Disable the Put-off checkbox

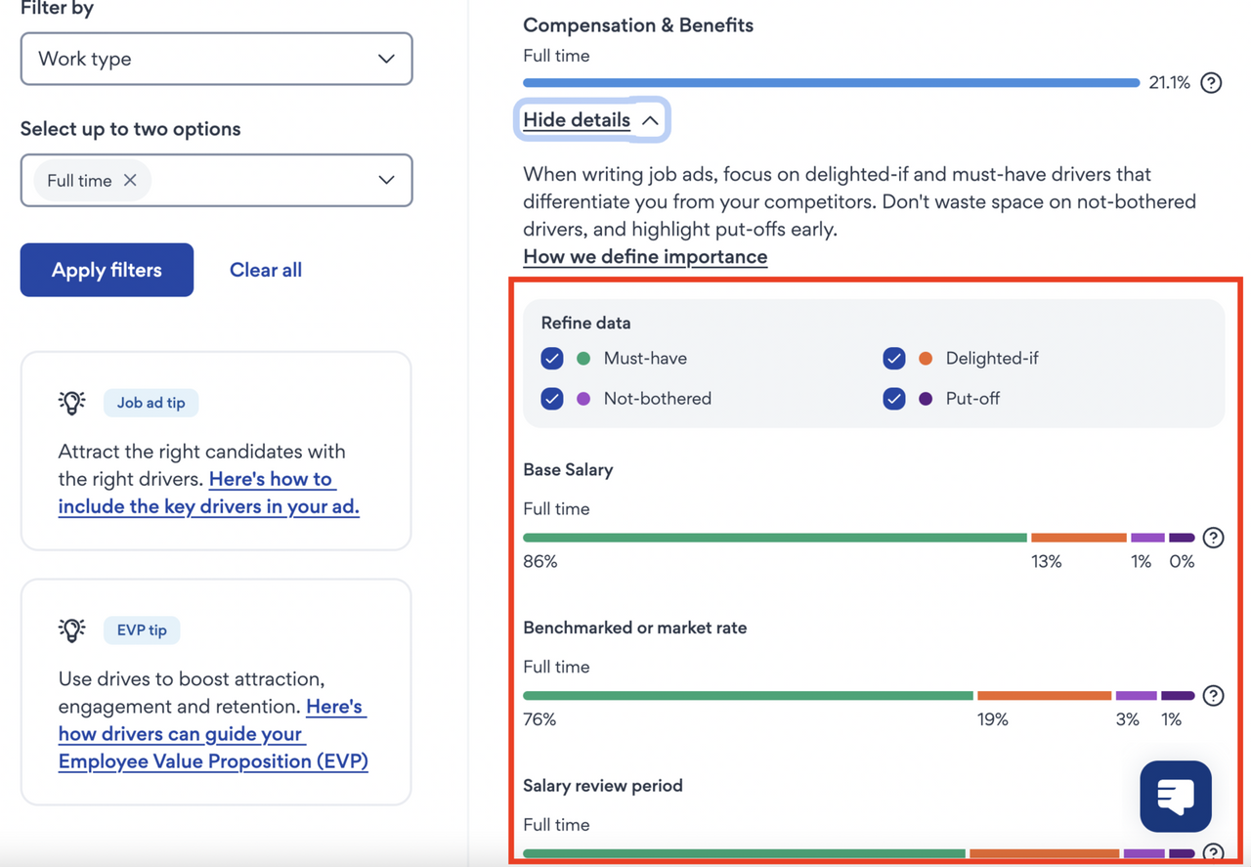[894, 399]
